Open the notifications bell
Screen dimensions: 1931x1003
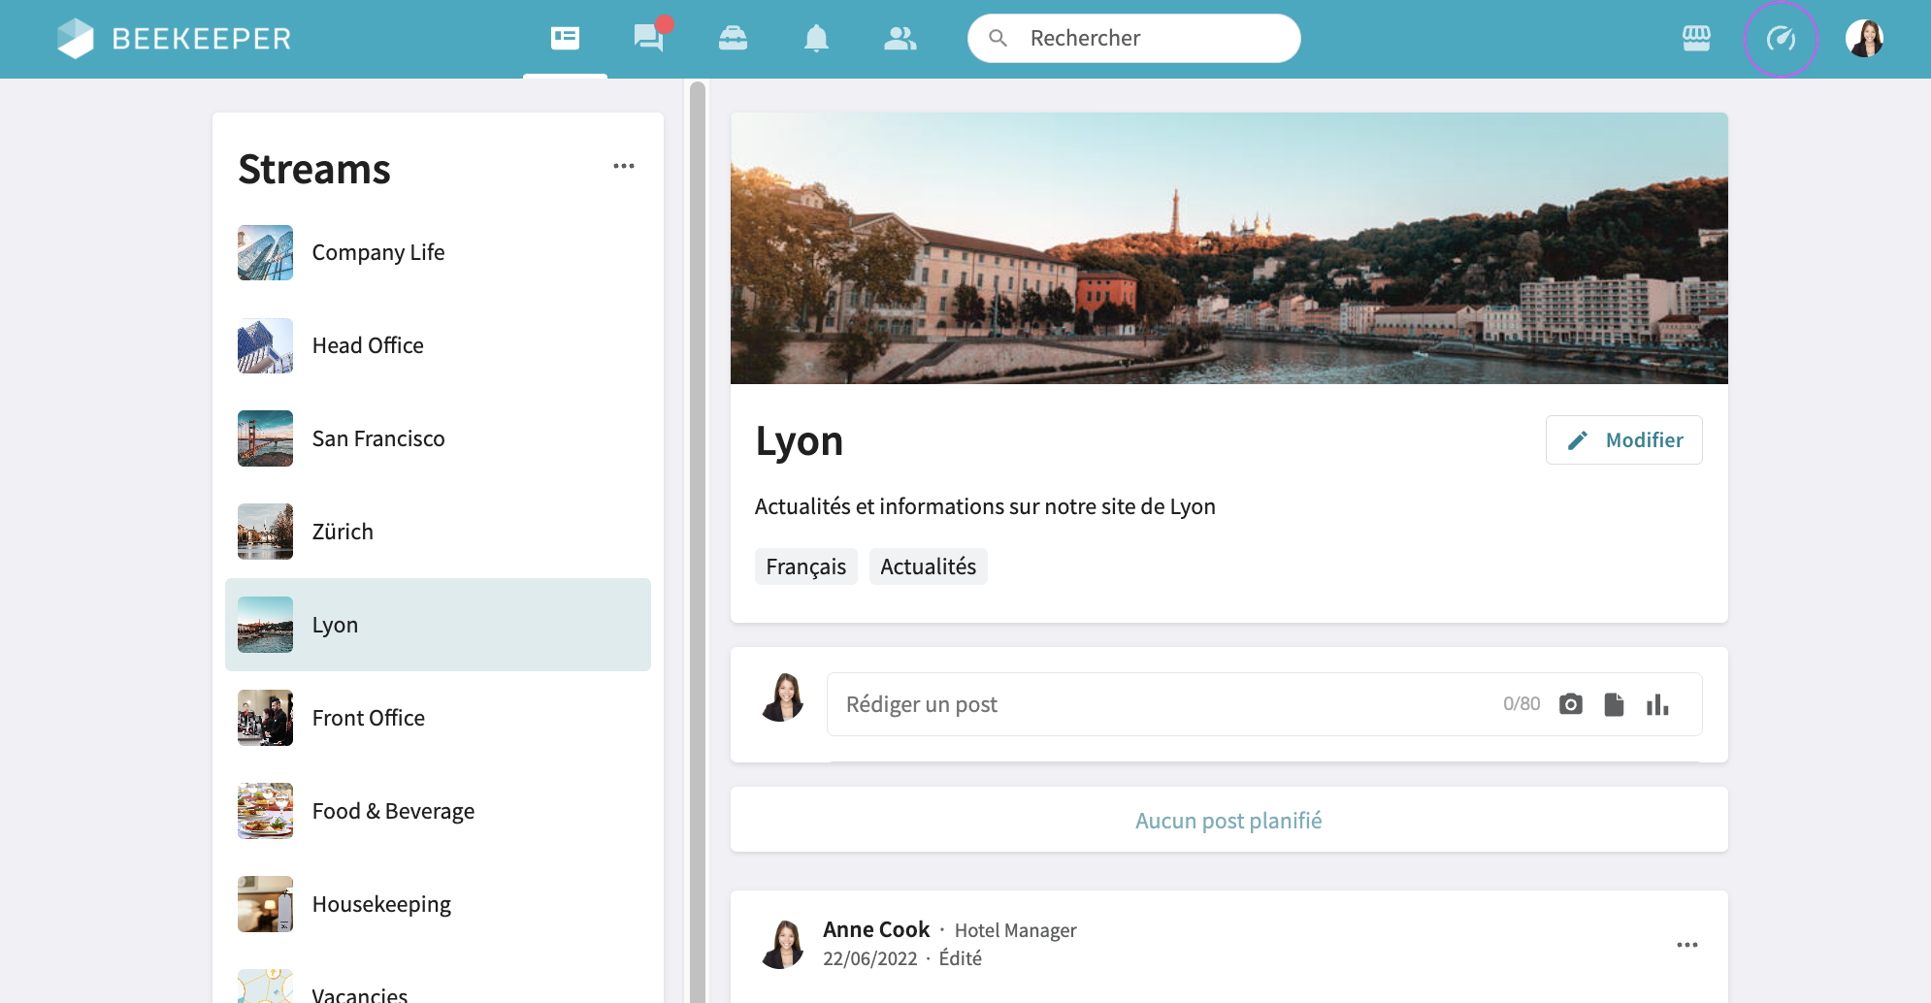pos(816,39)
